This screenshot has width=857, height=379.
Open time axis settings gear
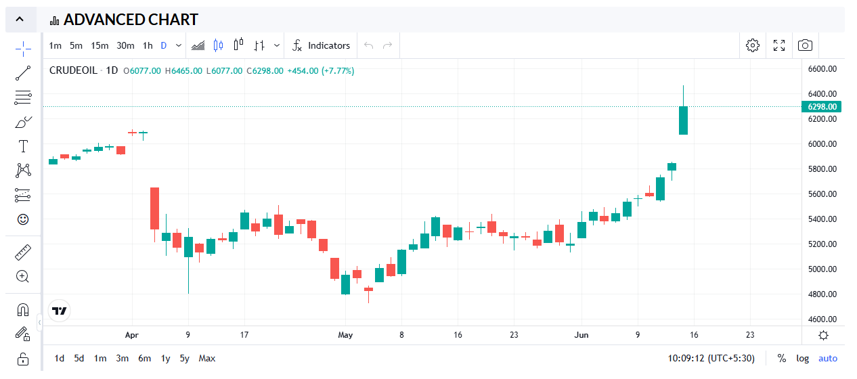[823, 335]
